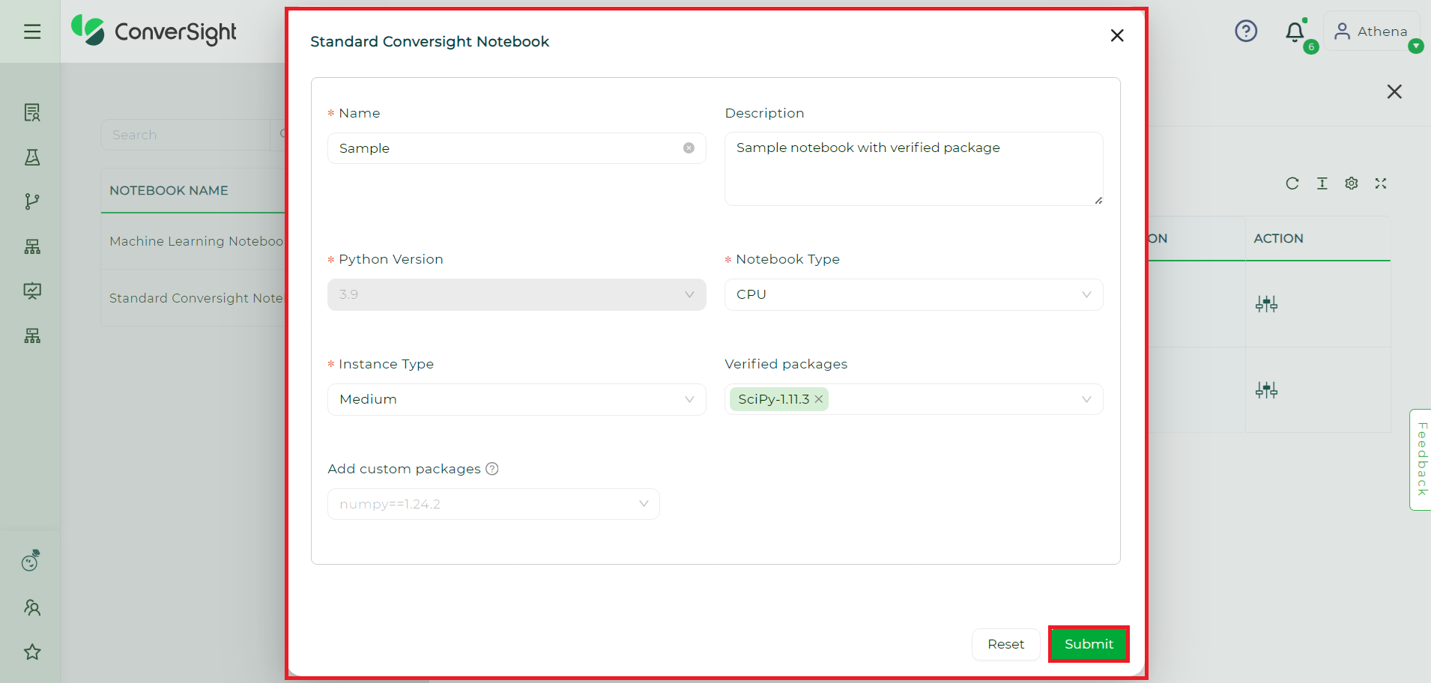The image size is (1431, 683).
Task: Click the second row's configure action icon
Action: 1266,390
